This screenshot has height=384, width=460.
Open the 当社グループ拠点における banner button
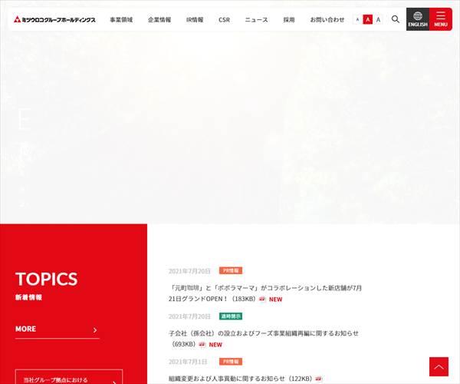[x=69, y=377]
